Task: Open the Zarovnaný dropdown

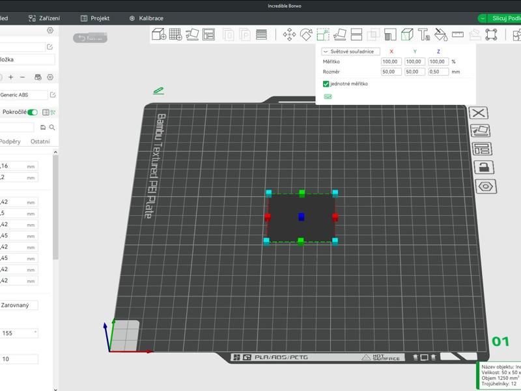Action: [x=19, y=305]
